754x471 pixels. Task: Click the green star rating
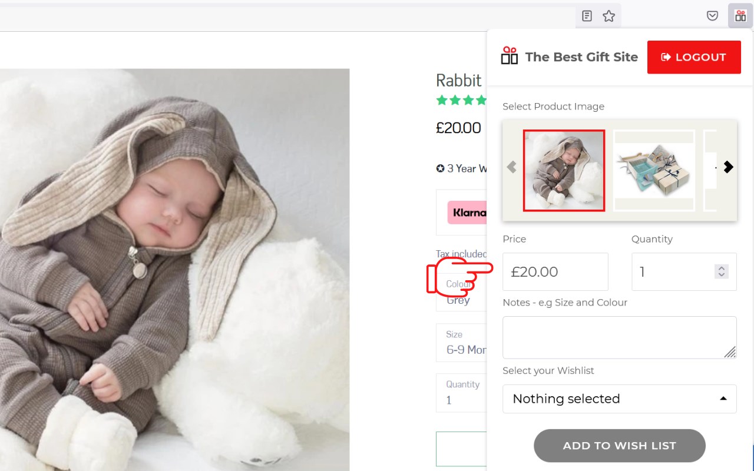point(461,100)
